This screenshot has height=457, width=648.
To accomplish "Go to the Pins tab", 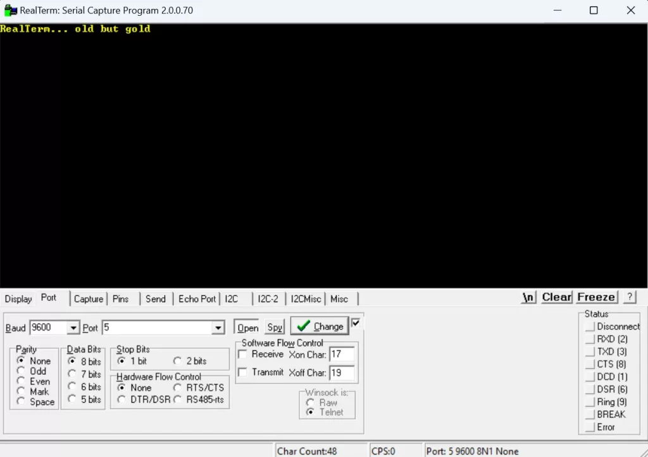I will pyautogui.click(x=121, y=299).
